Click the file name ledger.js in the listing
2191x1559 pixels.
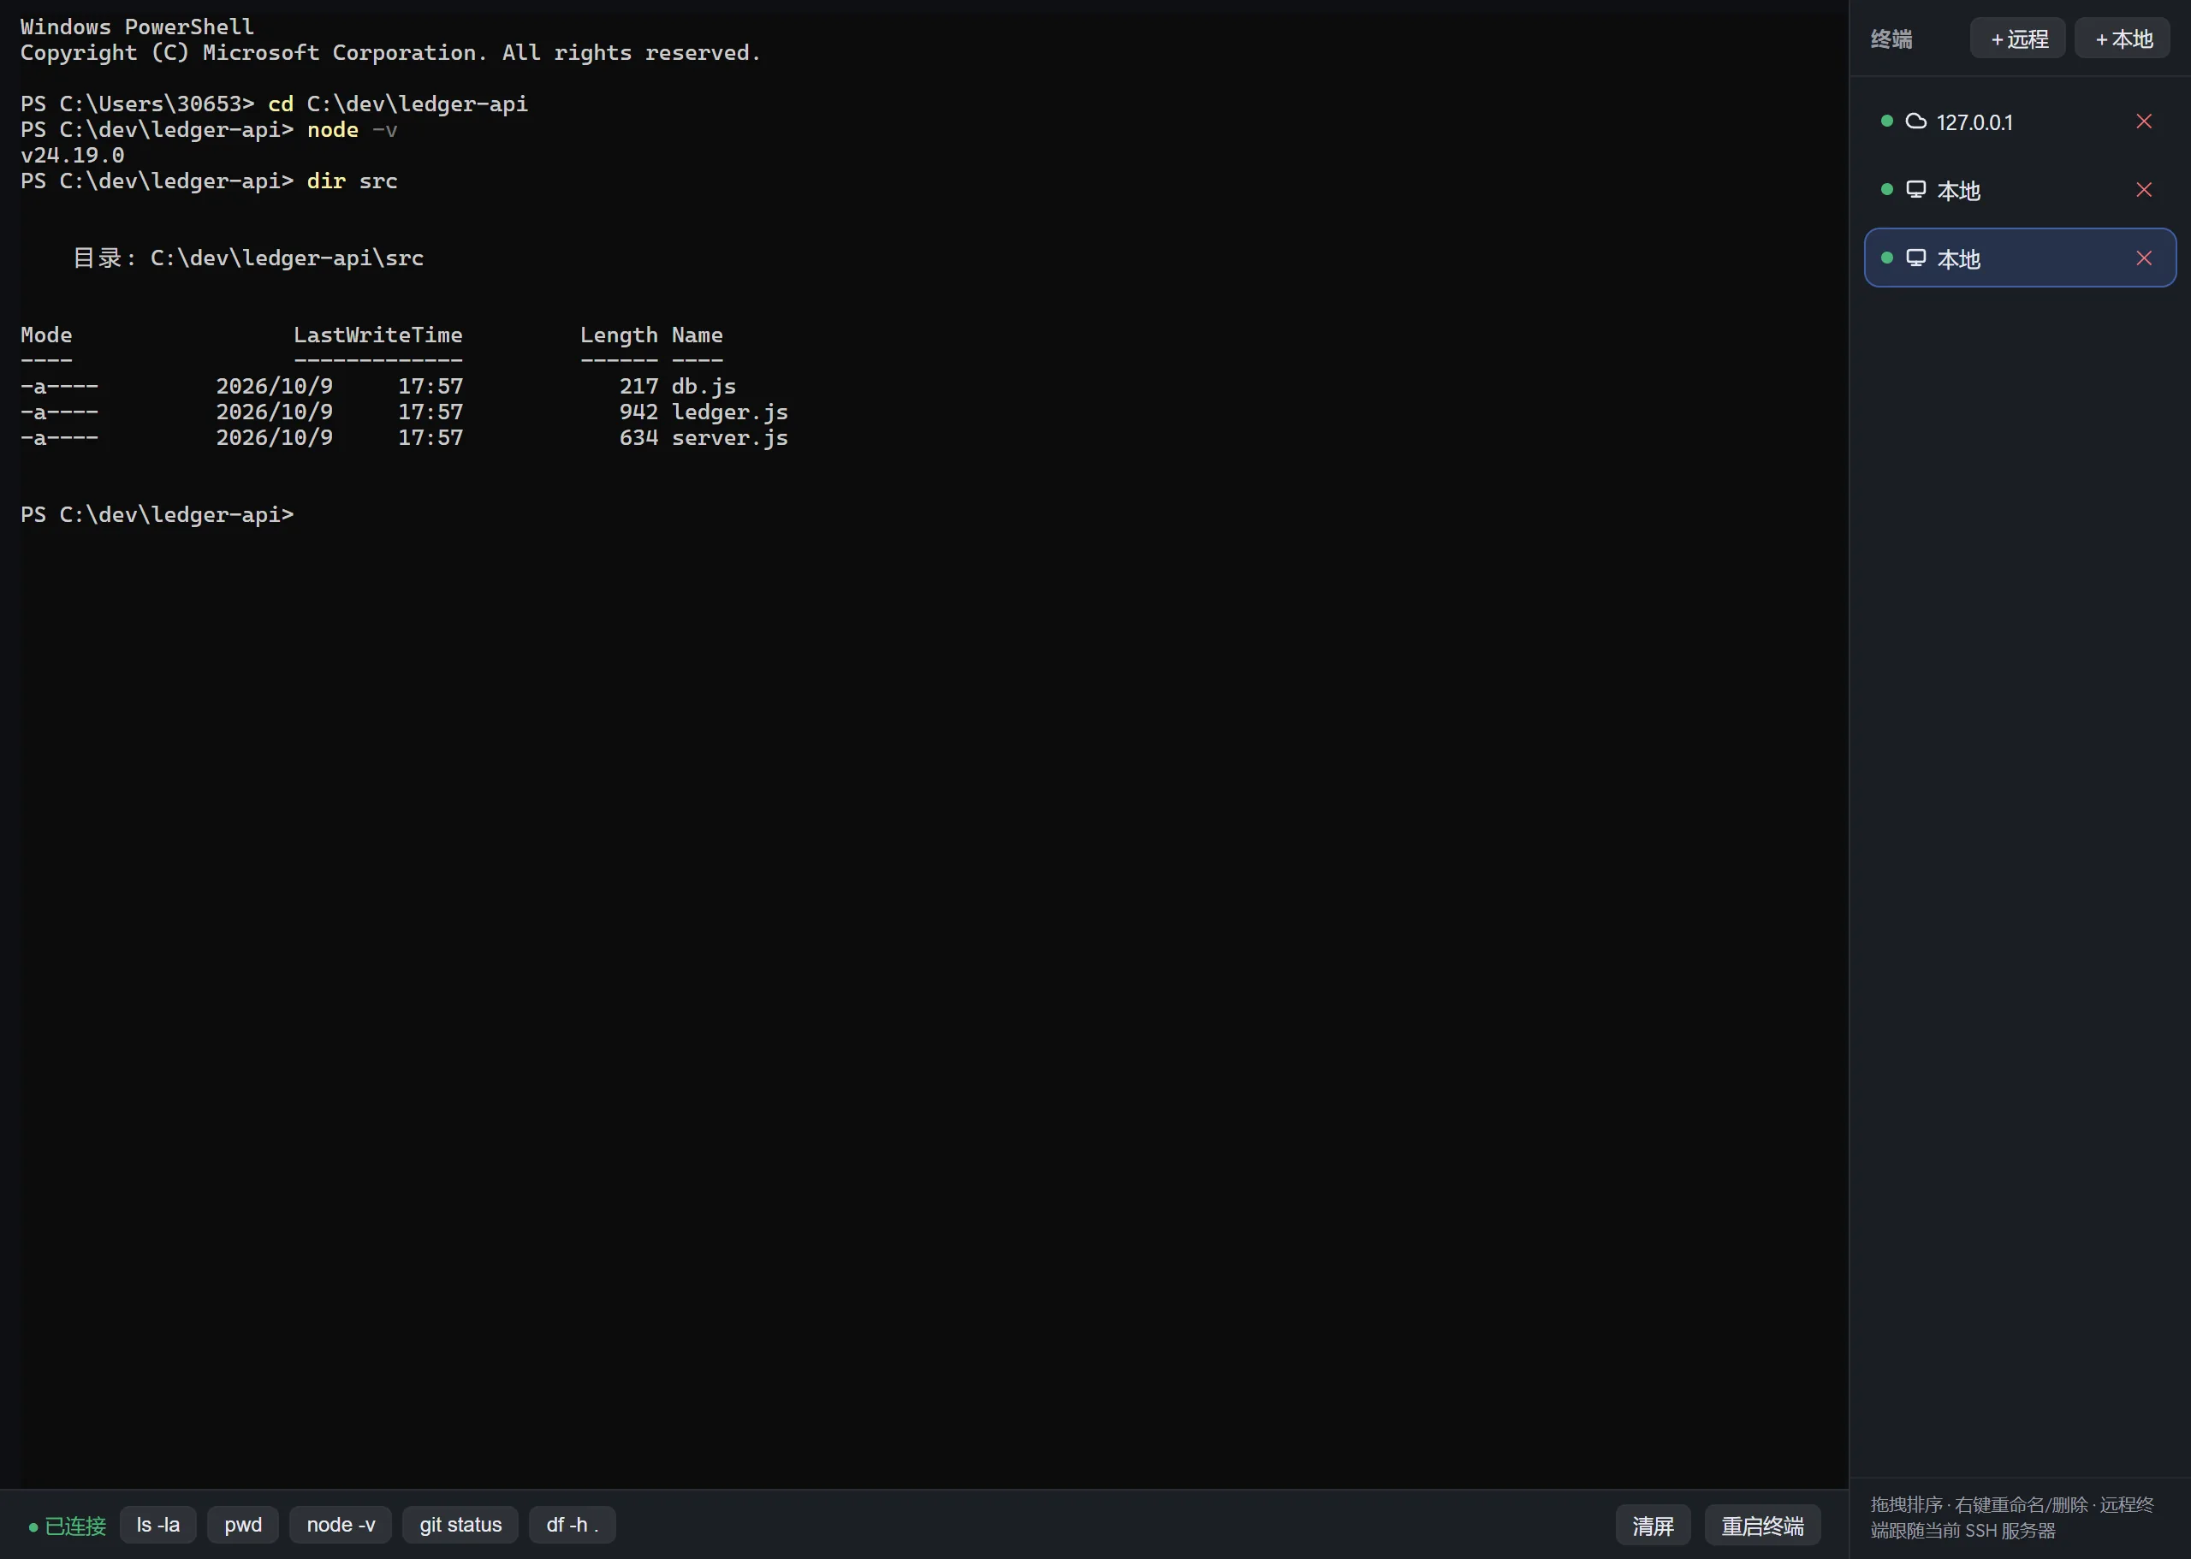730,412
